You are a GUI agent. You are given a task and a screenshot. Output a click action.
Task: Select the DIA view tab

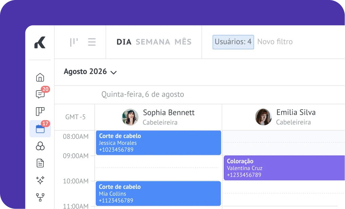pos(124,42)
